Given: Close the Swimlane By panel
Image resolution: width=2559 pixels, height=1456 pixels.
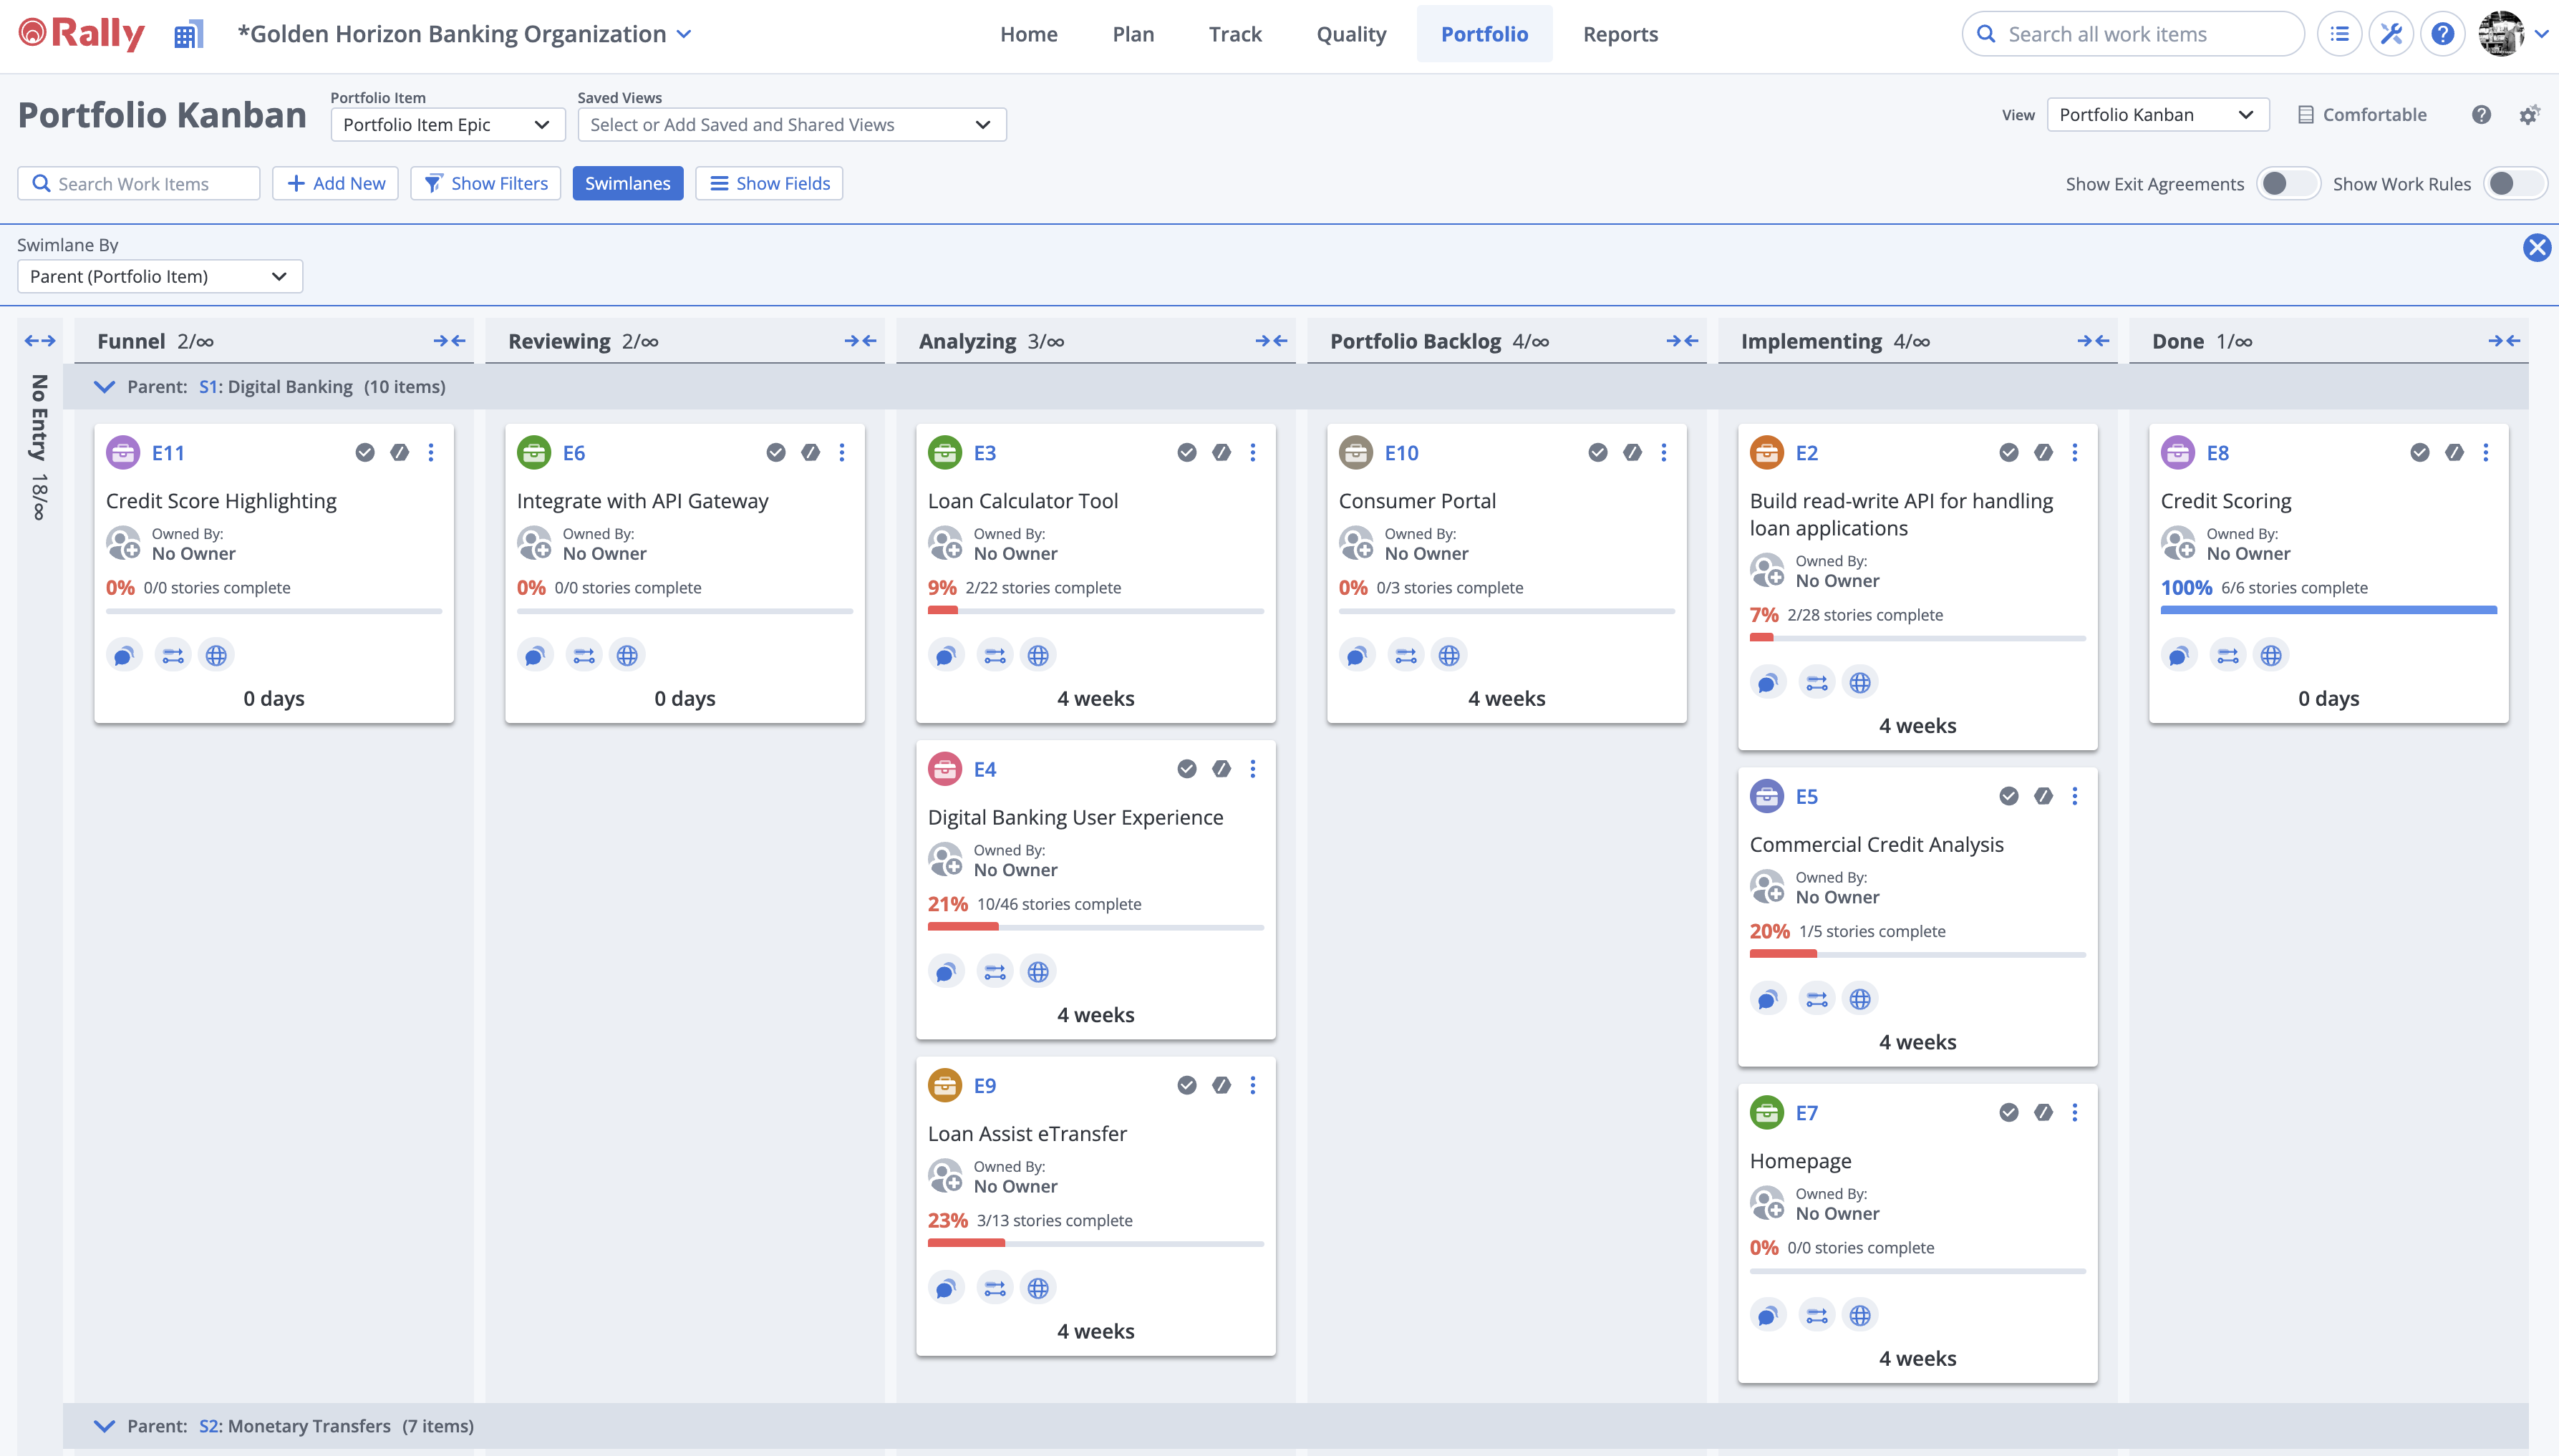Looking at the screenshot, I should tap(2536, 247).
